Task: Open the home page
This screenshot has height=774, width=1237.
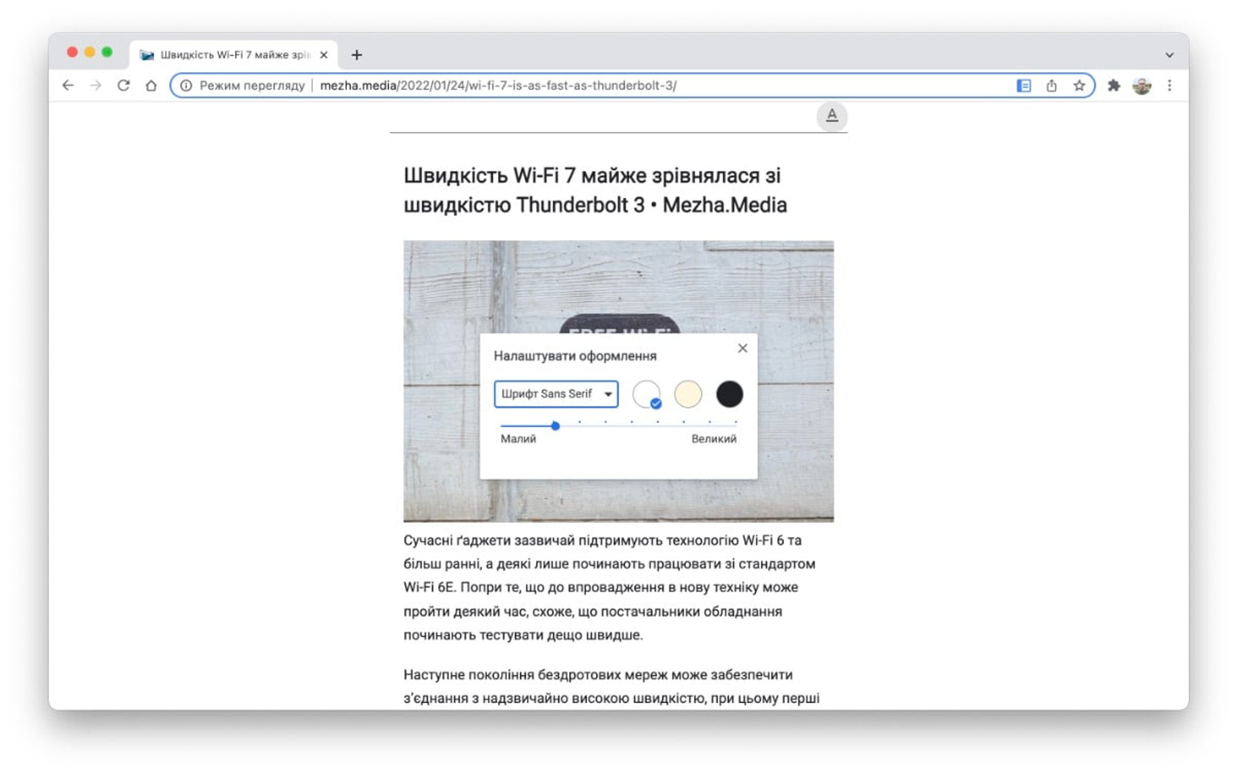Action: [x=151, y=86]
